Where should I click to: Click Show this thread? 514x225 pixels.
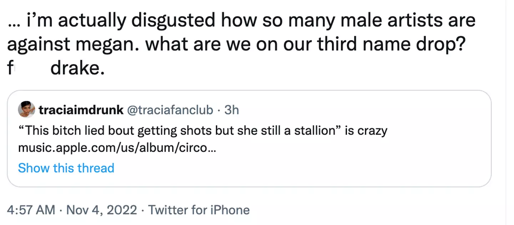click(66, 168)
